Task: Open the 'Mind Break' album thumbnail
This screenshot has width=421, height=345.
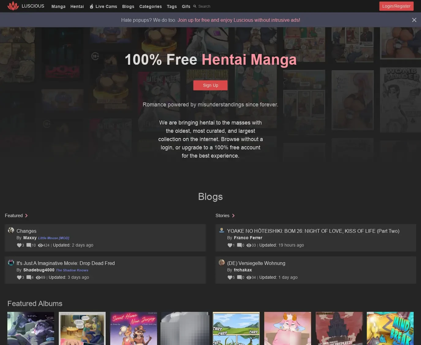Action: coord(390,328)
